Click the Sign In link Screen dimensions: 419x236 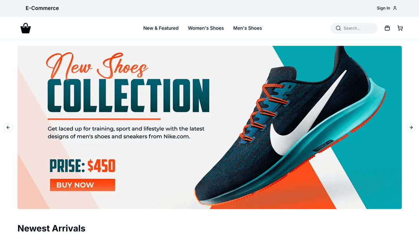[x=383, y=8]
